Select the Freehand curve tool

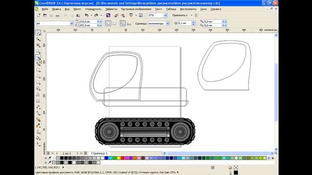pyautogui.click(x=38, y=57)
